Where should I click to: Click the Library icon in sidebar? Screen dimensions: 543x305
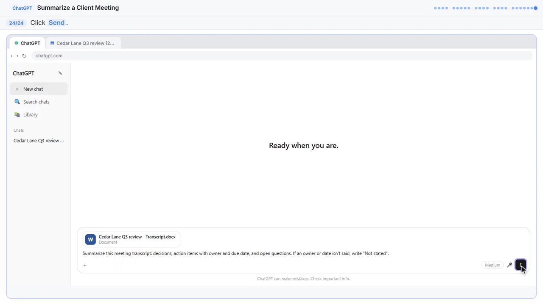pyautogui.click(x=17, y=114)
